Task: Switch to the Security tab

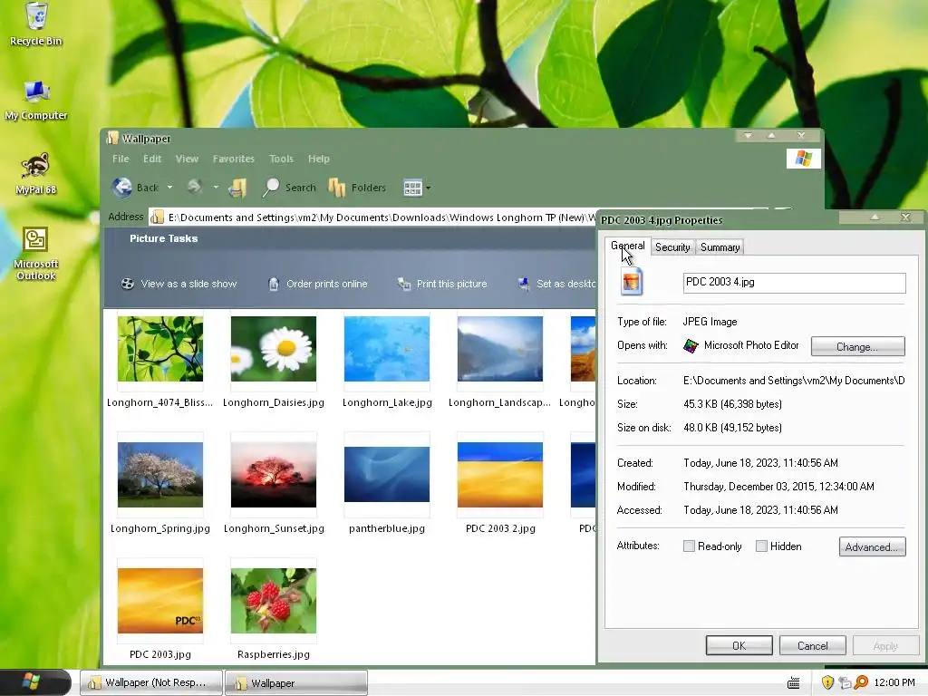Action: coord(672,247)
